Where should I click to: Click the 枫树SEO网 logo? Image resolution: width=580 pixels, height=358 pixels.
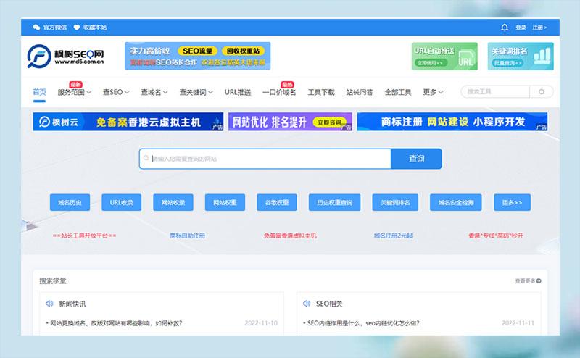click(x=65, y=57)
